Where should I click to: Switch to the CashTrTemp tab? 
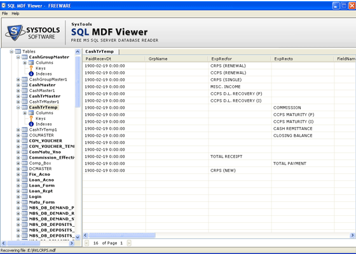100,51
